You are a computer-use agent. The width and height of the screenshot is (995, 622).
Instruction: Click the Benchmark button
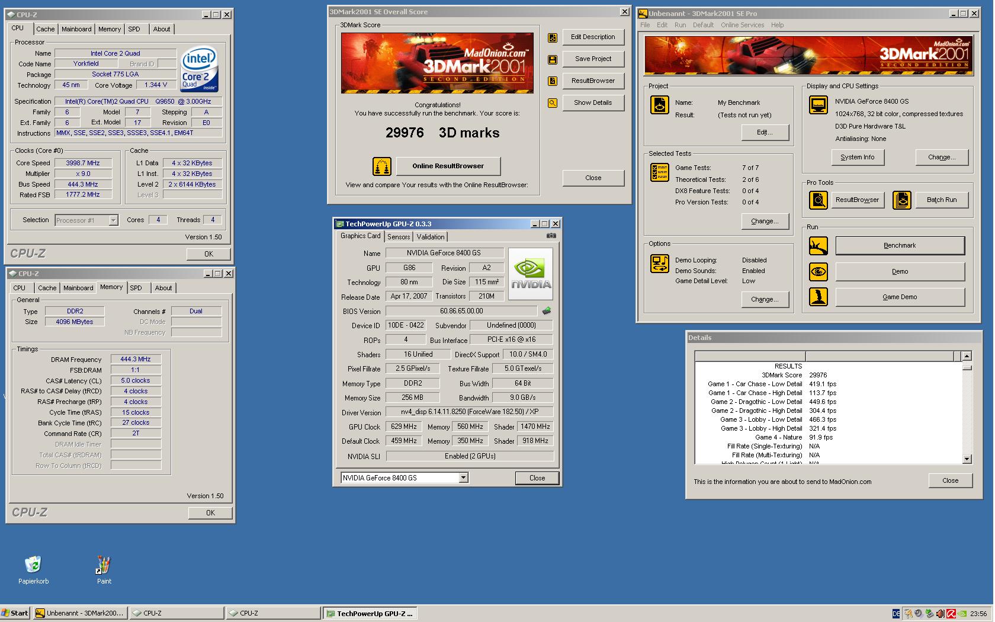pyautogui.click(x=900, y=245)
